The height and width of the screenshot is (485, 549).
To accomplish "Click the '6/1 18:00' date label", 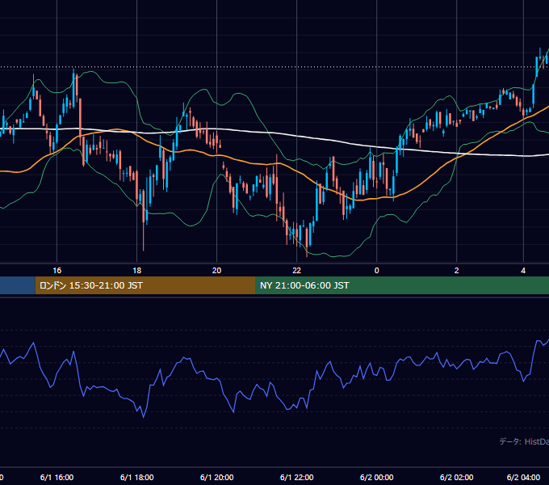I will (x=137, y=477).
